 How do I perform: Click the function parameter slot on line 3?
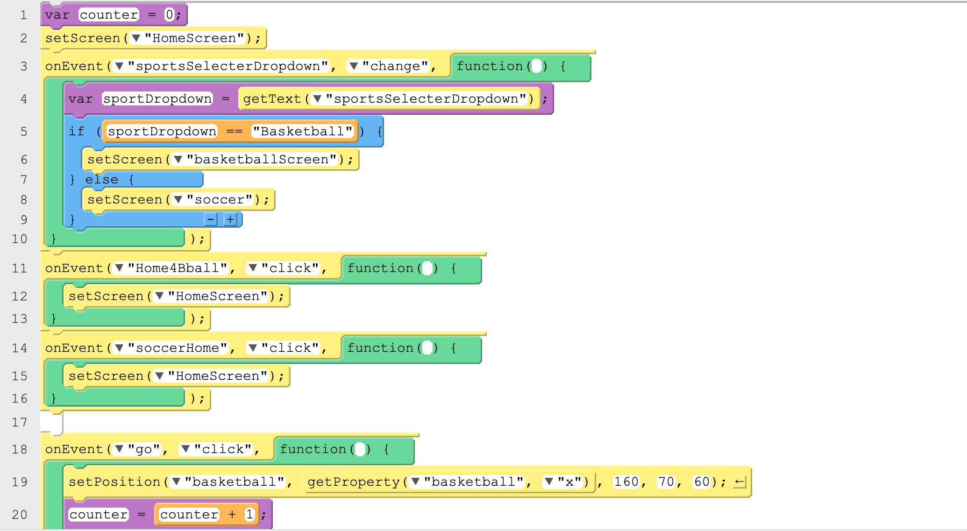click(537, 66)
